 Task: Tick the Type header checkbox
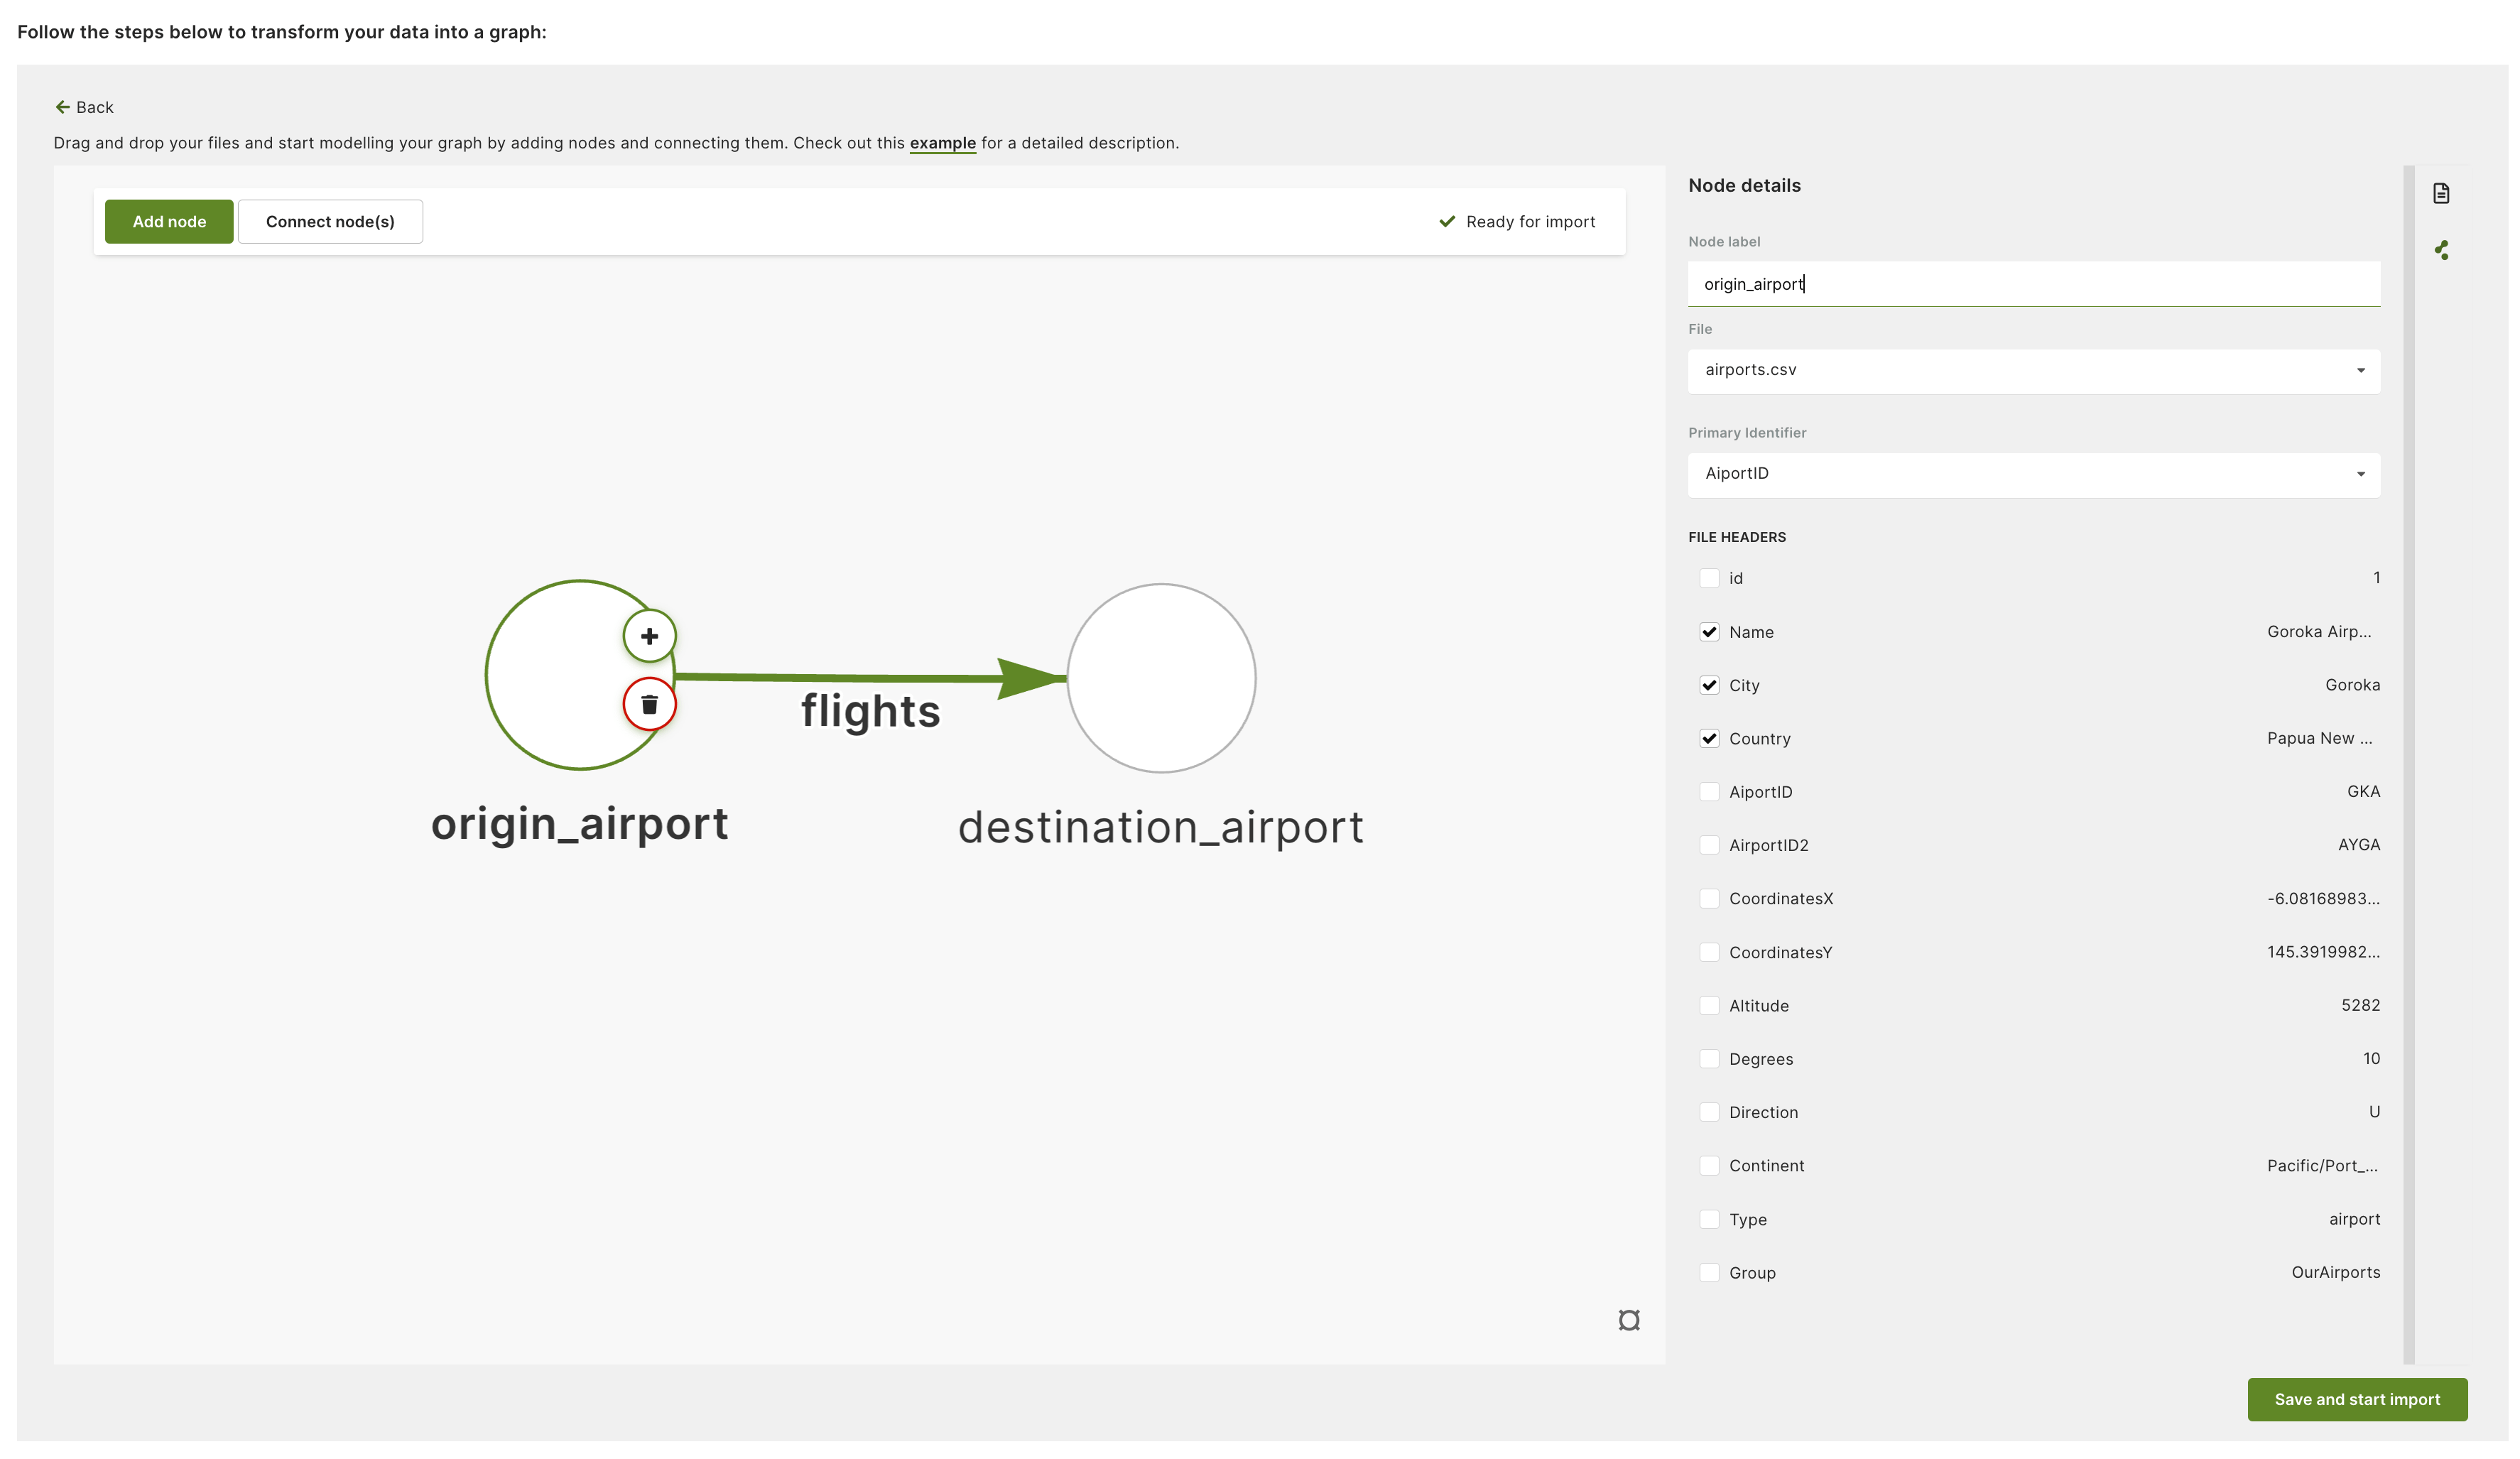(1709, 1219)
